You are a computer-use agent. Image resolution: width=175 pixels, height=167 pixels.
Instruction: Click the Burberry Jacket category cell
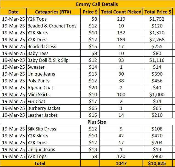(x=53, y=108)
